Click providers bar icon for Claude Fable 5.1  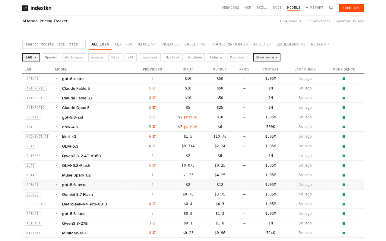[154, 98]
